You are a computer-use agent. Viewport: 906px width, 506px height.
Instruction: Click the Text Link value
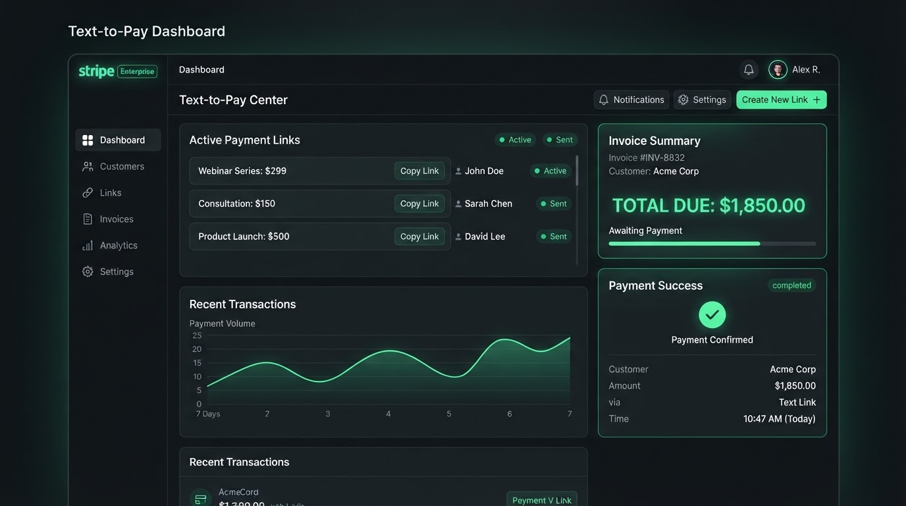(x=797, y=403)
